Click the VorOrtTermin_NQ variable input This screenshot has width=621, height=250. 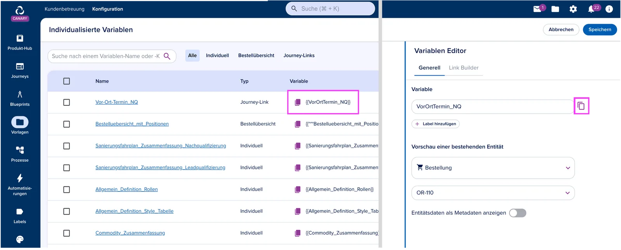(x=492, y=107)
